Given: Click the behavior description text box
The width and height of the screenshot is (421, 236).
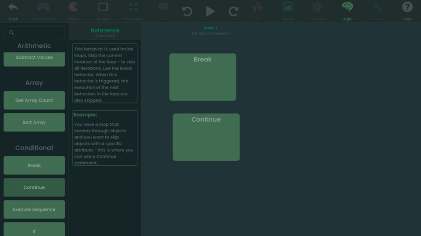Looking at the screenshot, I should pos(105,73).
